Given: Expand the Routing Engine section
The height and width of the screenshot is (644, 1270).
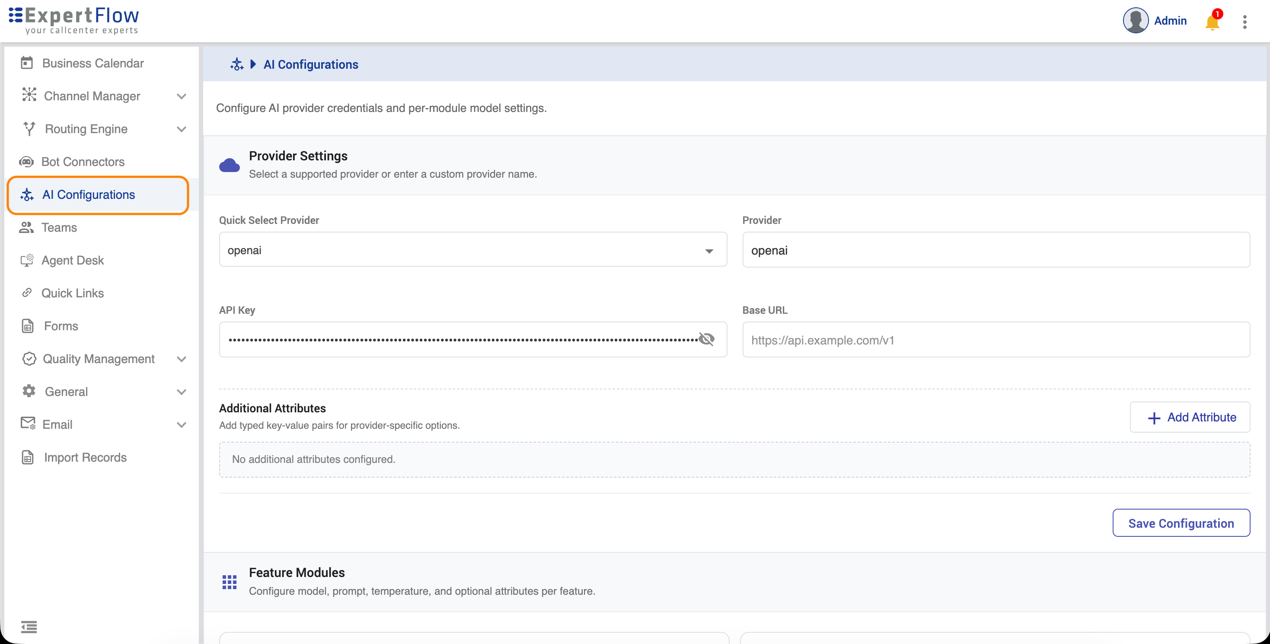Looking at the screenshot, I should (182, 129).
